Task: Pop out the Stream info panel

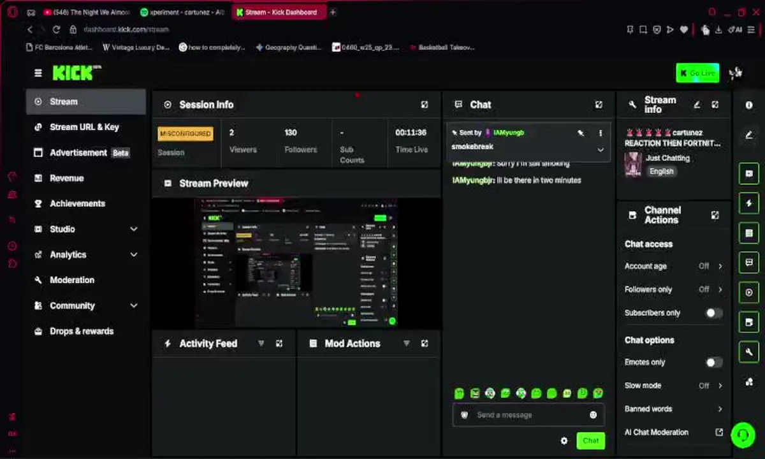Action: [x=715, y=105]
